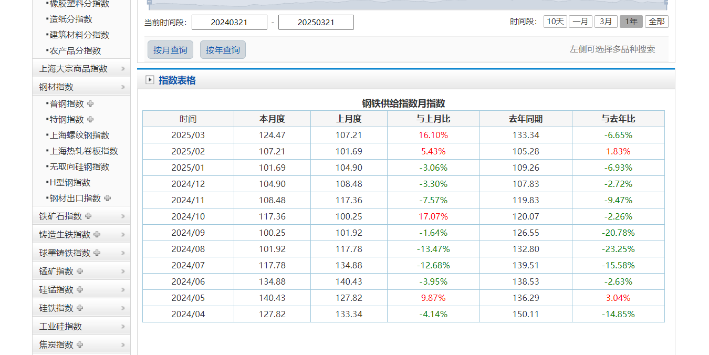Image resolution: width=709 pixels, height=355 pixels.
Task: Click the end date field 20250321
Action: (316, 23)
